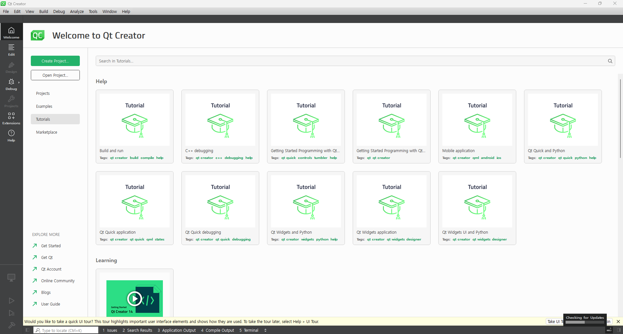Open the View menu
The image size is (623, 334).
click(x=30, y=11)
